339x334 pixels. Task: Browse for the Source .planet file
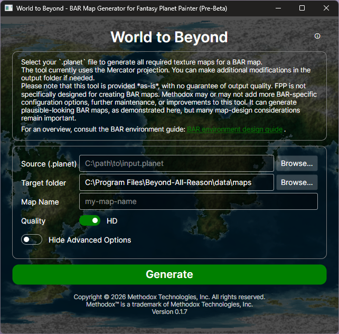pos(297,163)
